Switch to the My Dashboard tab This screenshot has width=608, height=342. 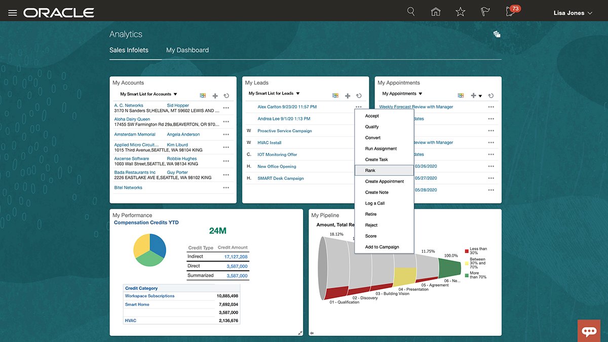pos(187,50)
